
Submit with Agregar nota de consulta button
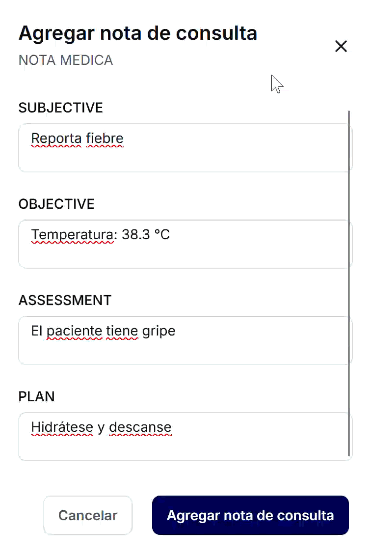(x=250, y=515)
